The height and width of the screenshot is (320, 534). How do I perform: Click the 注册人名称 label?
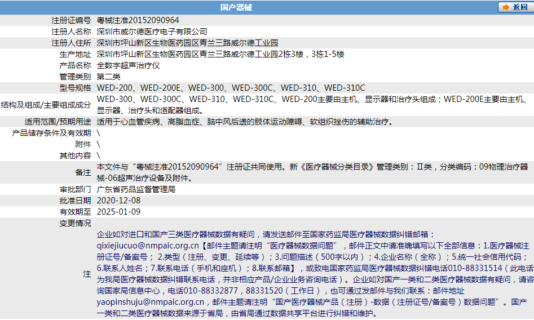point(71,32)
